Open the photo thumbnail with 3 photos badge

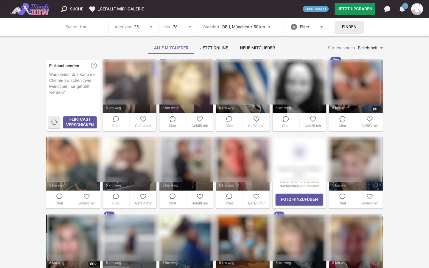pyautogui.click(x=356, y=86)
